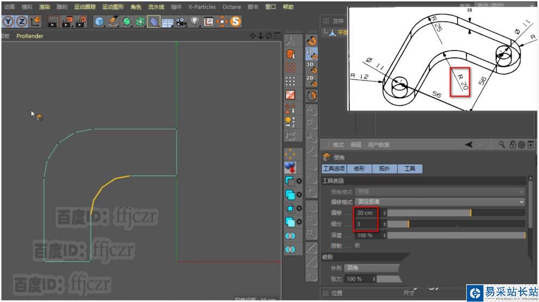Open the 运动跟踪 menu
This screenshot has height=302, width=539.
[85, 7]
